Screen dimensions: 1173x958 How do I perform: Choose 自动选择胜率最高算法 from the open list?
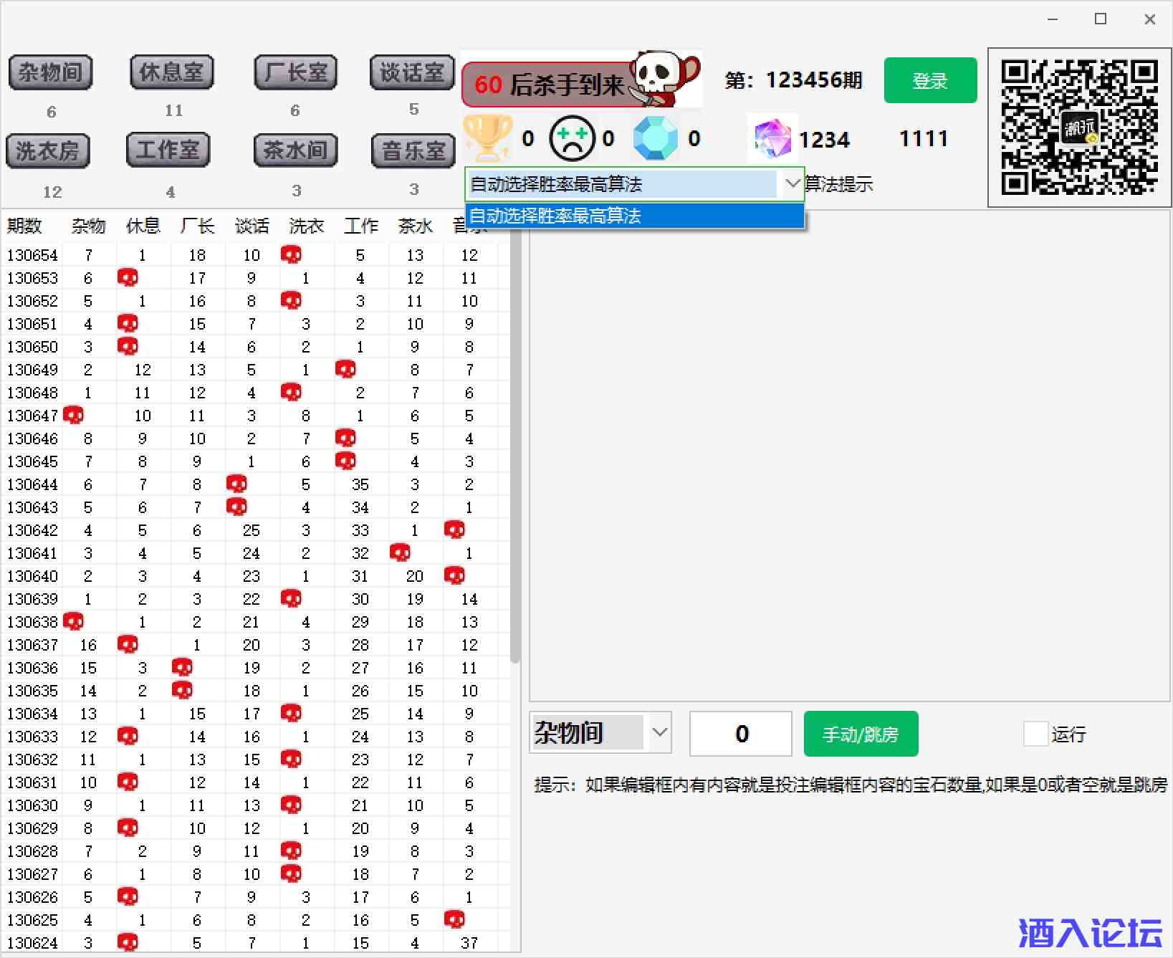pos(635,216)
